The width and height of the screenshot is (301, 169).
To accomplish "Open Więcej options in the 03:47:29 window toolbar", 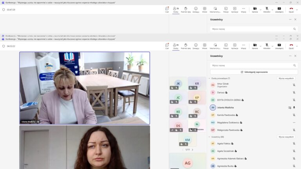I will click(243, 10).
